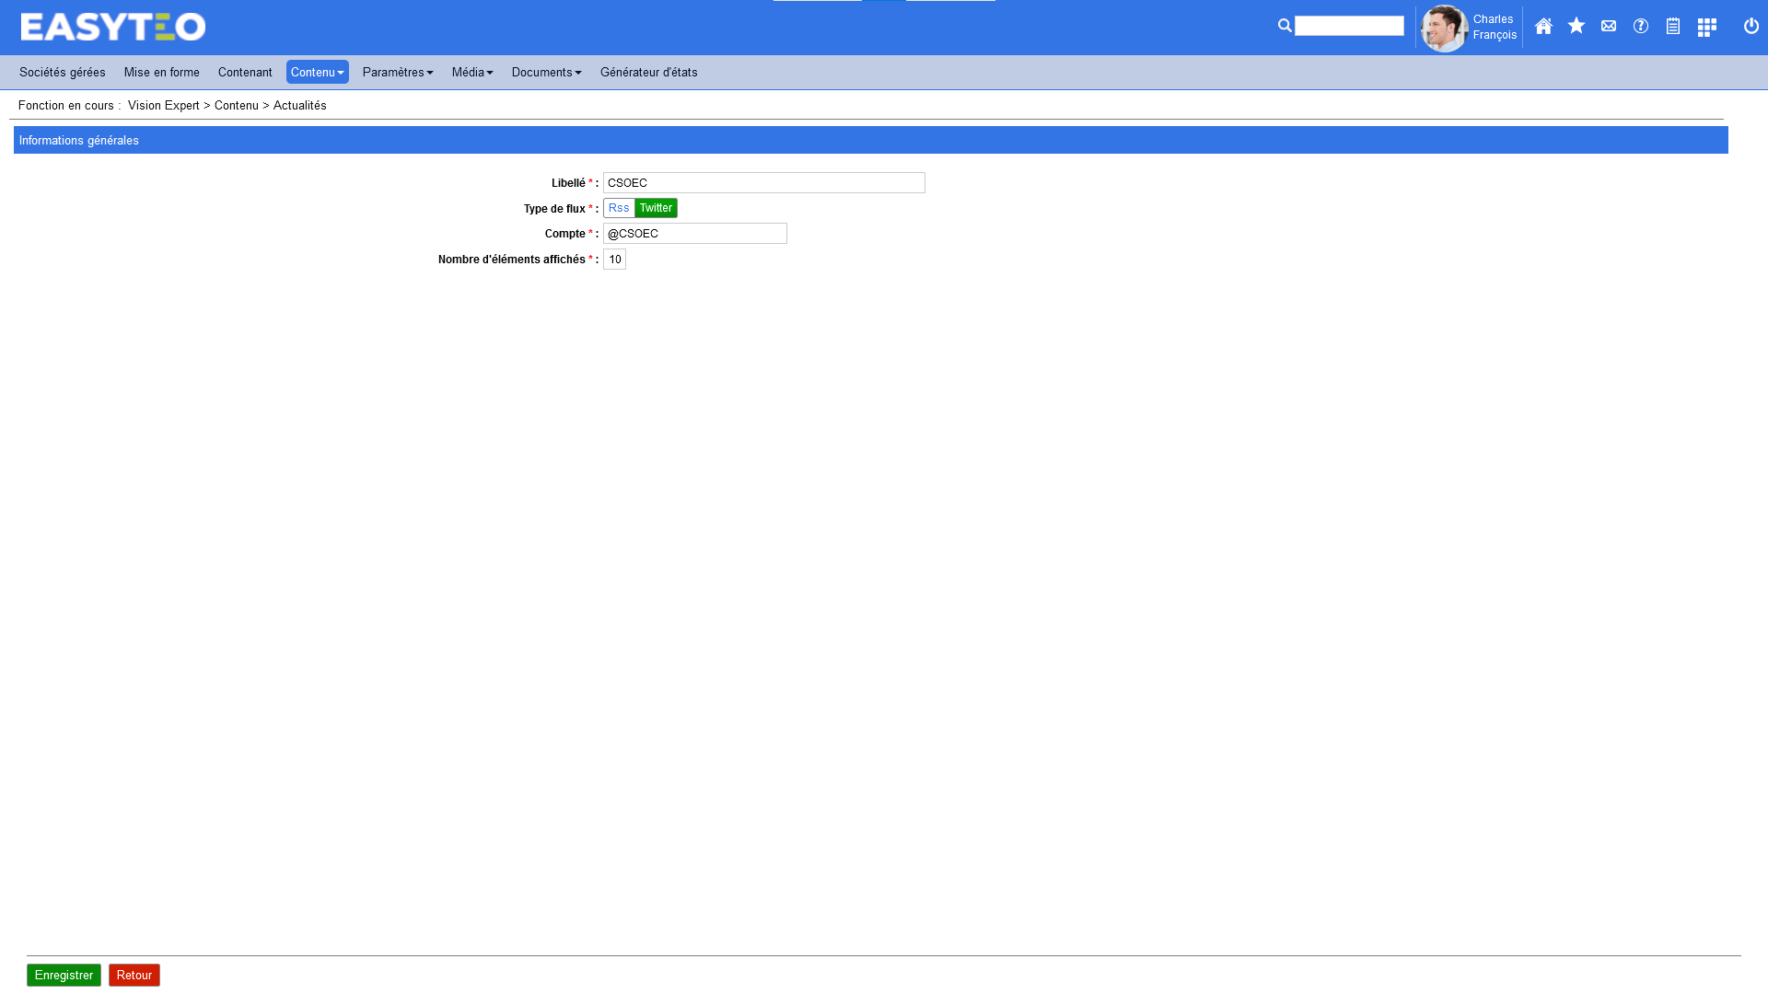The height and width of the screenshot is (994, 1768).
Task: Open the Documents dropdown menu
Action: coord(546,73)
